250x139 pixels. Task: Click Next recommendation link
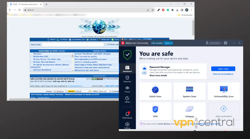coord(223,74)
